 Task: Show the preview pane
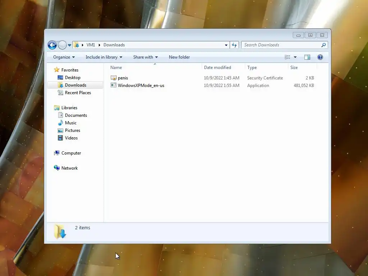point(307,57)
